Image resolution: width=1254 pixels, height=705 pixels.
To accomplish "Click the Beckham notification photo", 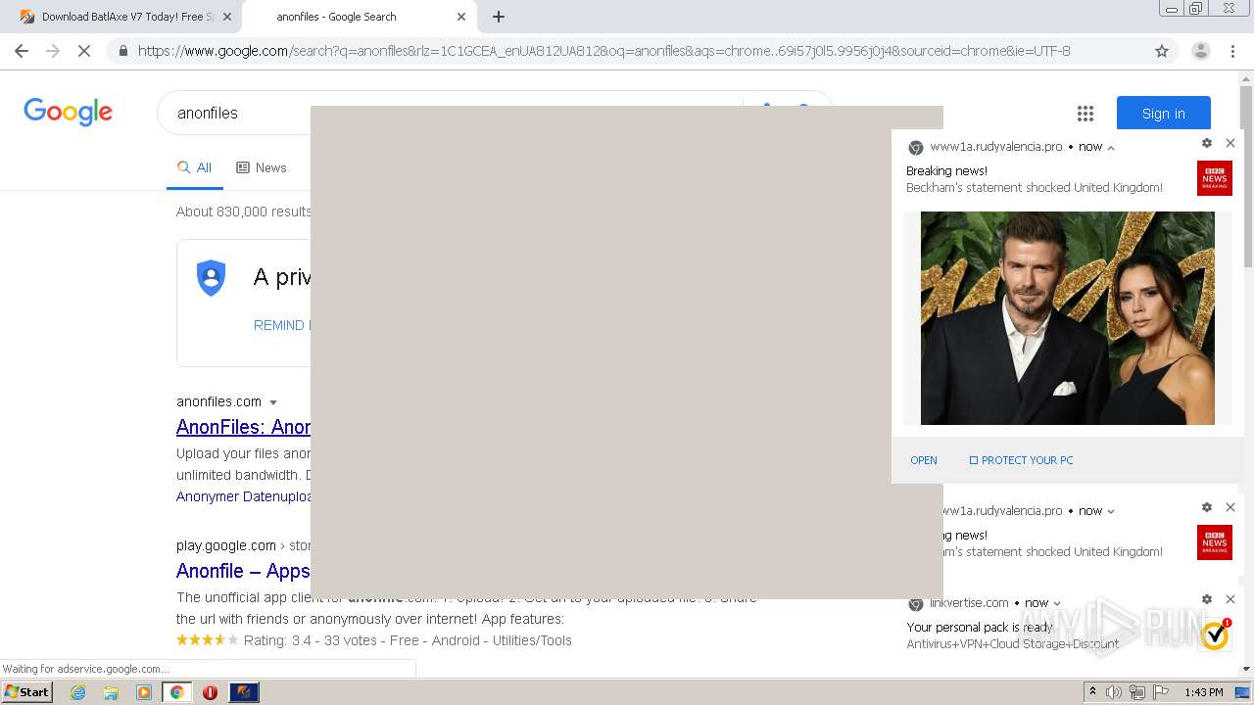I will (x=1068, y=318).
